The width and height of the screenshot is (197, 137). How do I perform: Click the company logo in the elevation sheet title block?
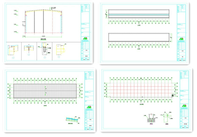(x=181, y=39)
